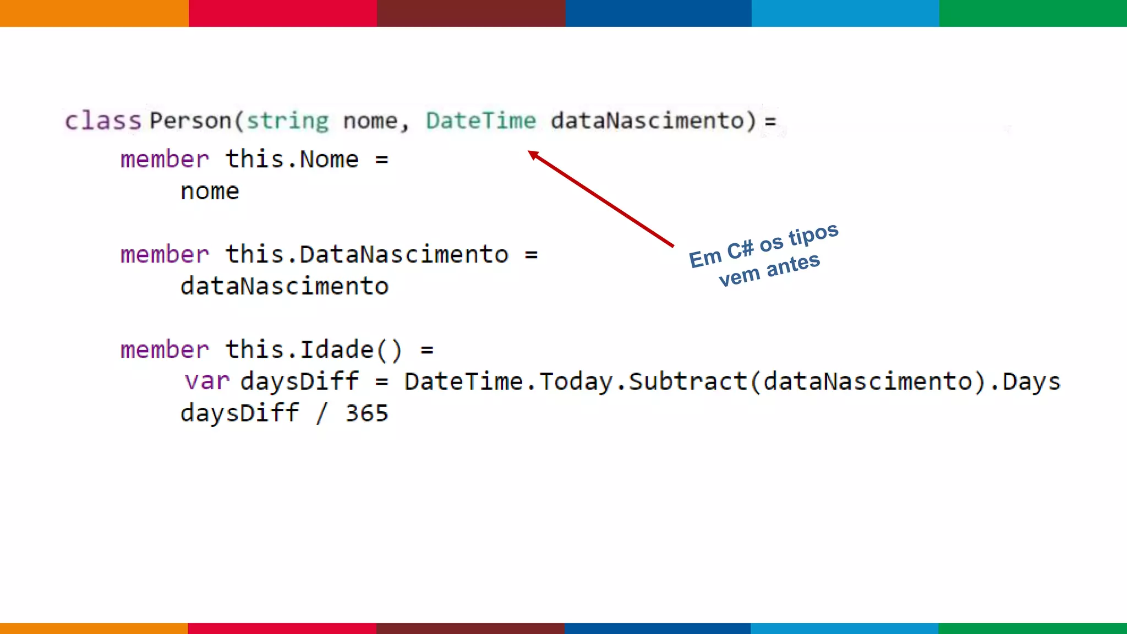Viewport: 1127px width, 634px height.
Task: Click the 'string' type keyword
Action: coord(287,121)
